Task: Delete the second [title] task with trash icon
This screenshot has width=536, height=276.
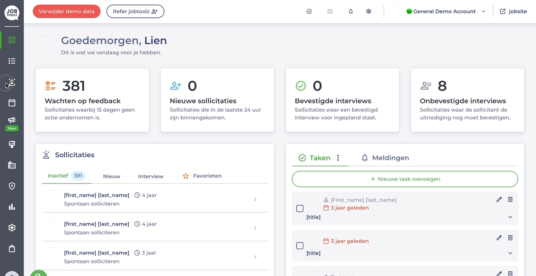Action: click(510, 238)
